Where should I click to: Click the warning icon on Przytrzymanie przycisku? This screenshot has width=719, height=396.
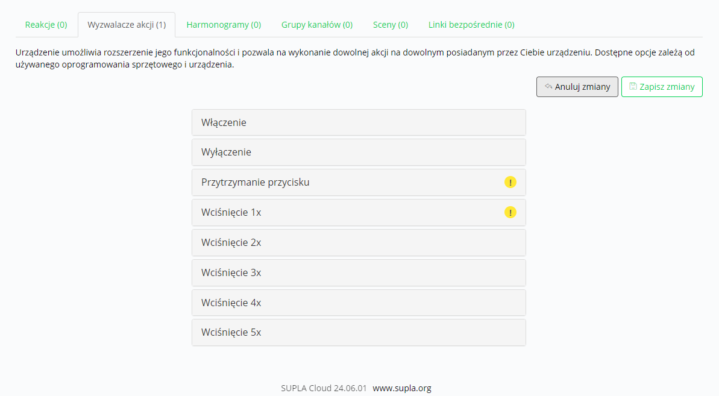[x=510, y=182]
